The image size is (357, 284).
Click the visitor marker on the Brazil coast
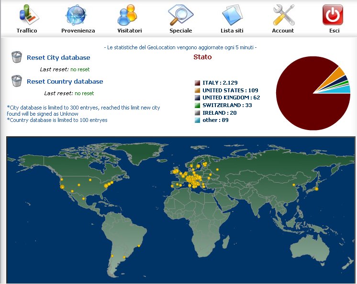click(139, 246)
